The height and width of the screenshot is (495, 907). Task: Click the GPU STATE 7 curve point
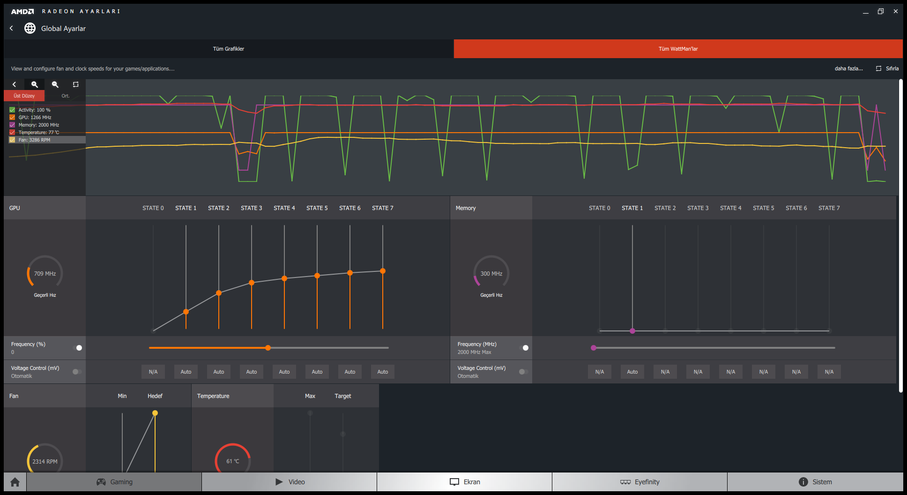coord(383,271)
